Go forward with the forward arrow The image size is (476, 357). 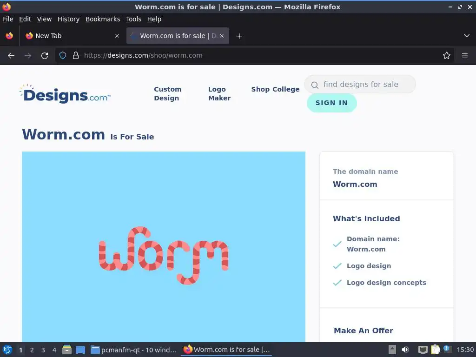click(x=28, y=56)
